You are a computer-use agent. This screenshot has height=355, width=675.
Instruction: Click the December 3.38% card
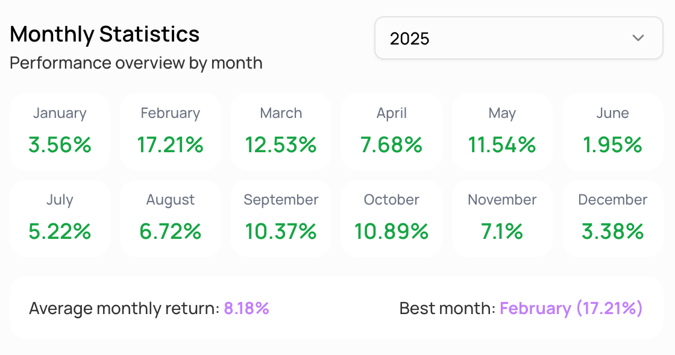click(x=612, y=218)
